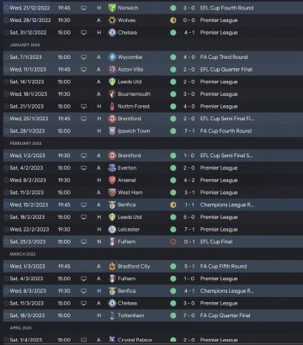Click the Aston Villa crest icon

point(112,70)
